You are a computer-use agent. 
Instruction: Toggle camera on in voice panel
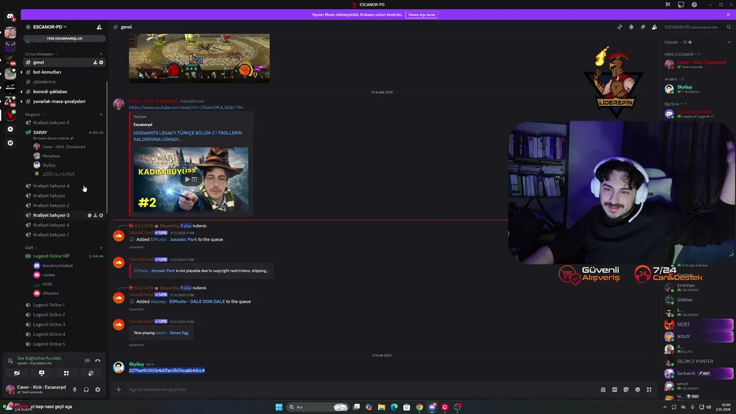[17, 373]
